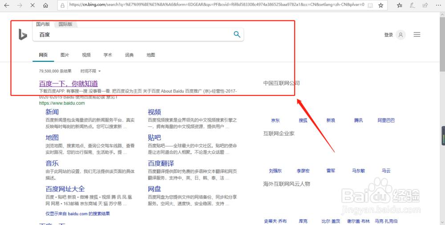Viewport: 445px width, 225px height.
Task: Select the 学术 results tab
Action: coord(108,55)
